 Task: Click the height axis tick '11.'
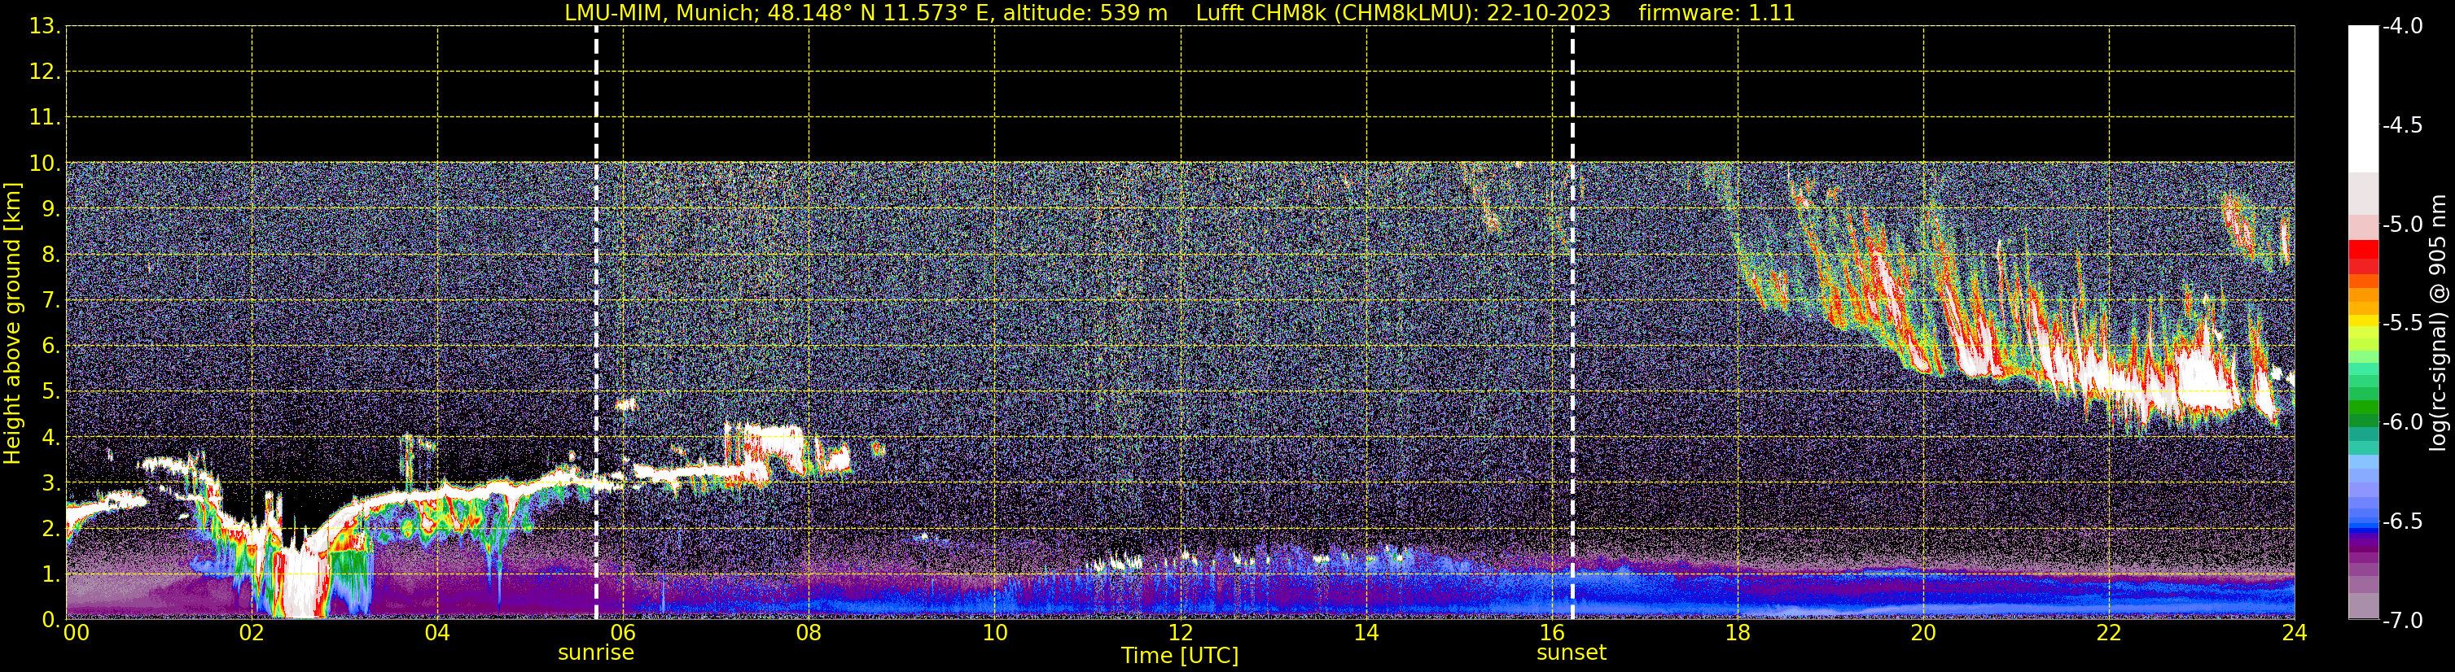pyautogui.click(x=44, y=118)
